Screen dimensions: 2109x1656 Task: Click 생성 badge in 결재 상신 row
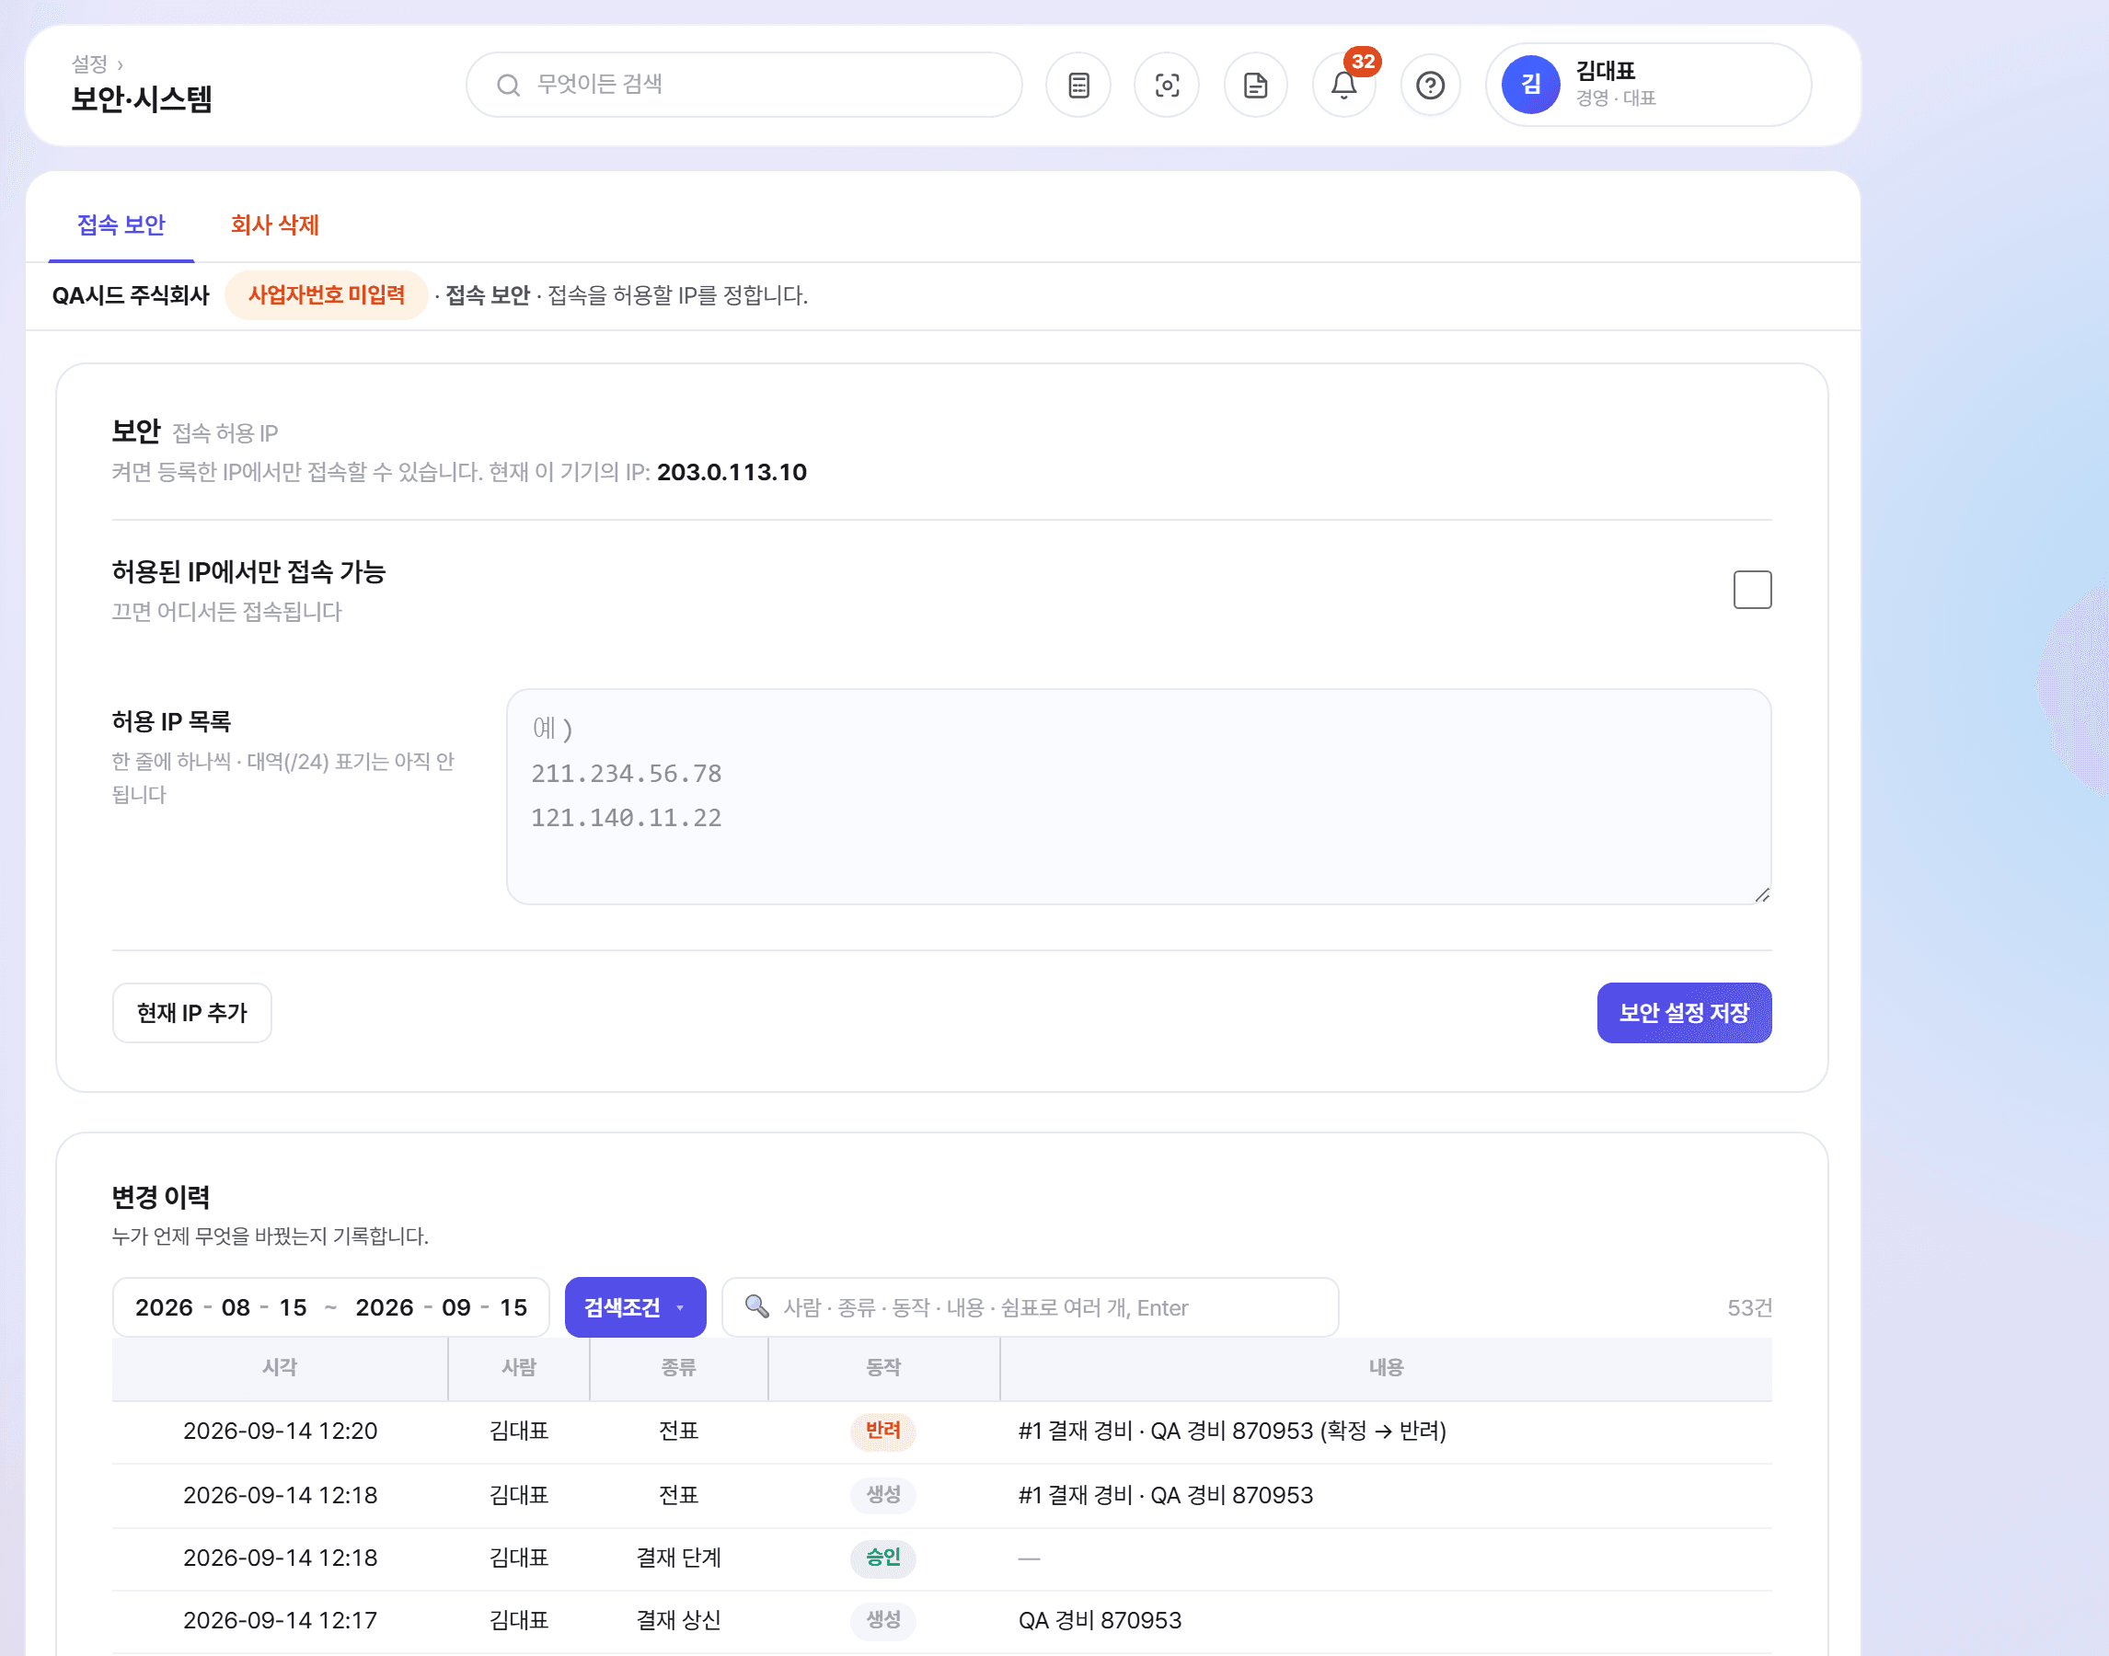(882, 1619)
